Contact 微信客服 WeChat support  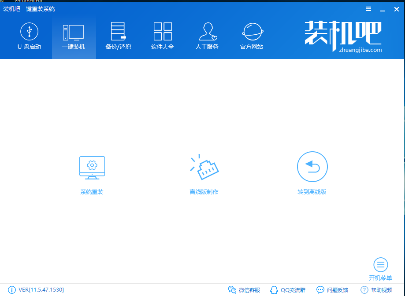click(245, 290)
